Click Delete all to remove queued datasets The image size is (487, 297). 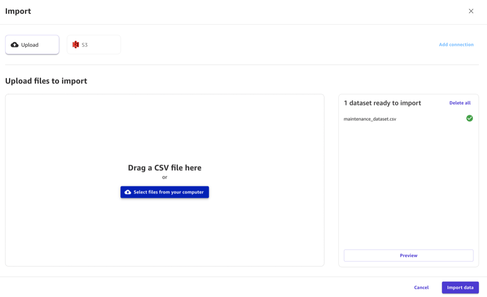point(460,102)
